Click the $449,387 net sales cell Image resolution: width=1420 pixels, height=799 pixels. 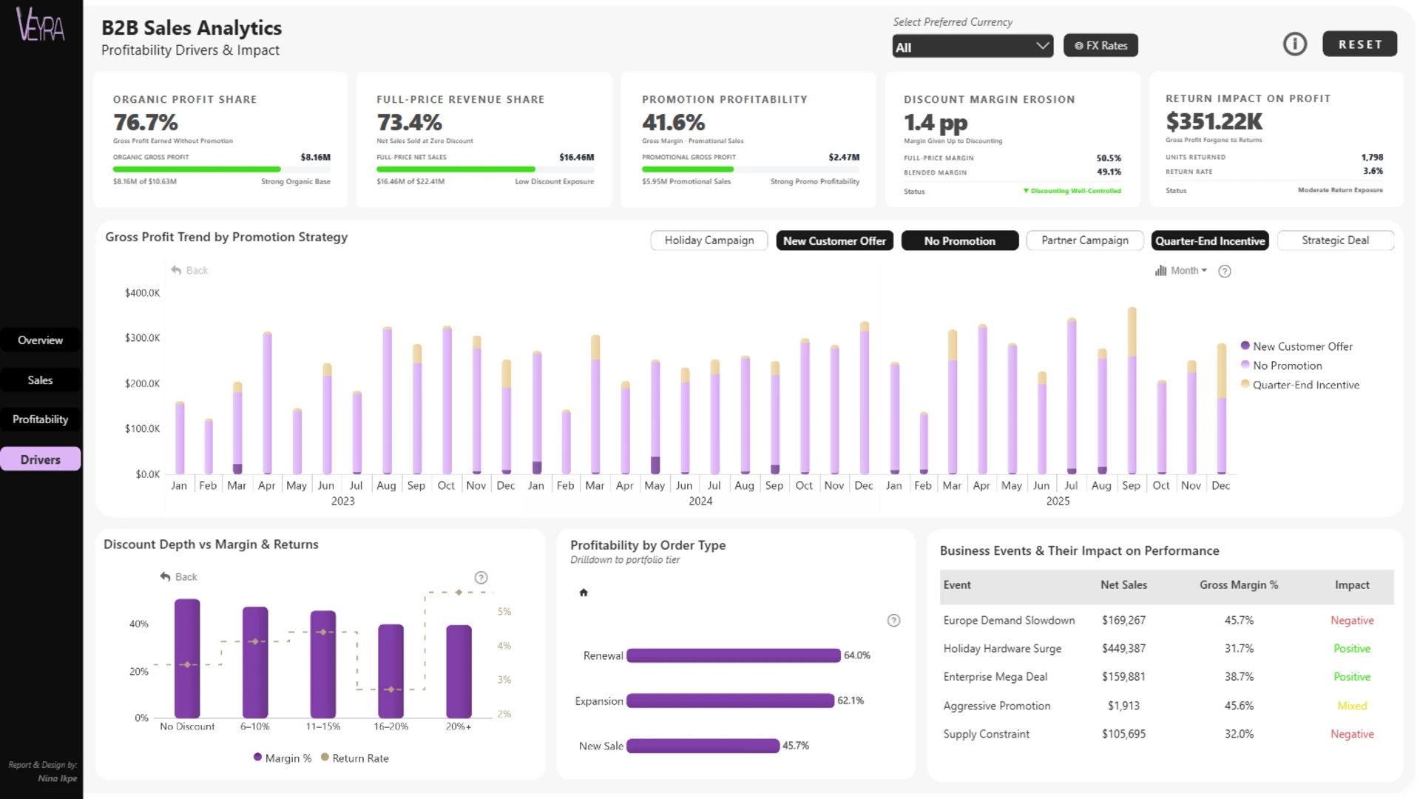[x=1123, y=649]
